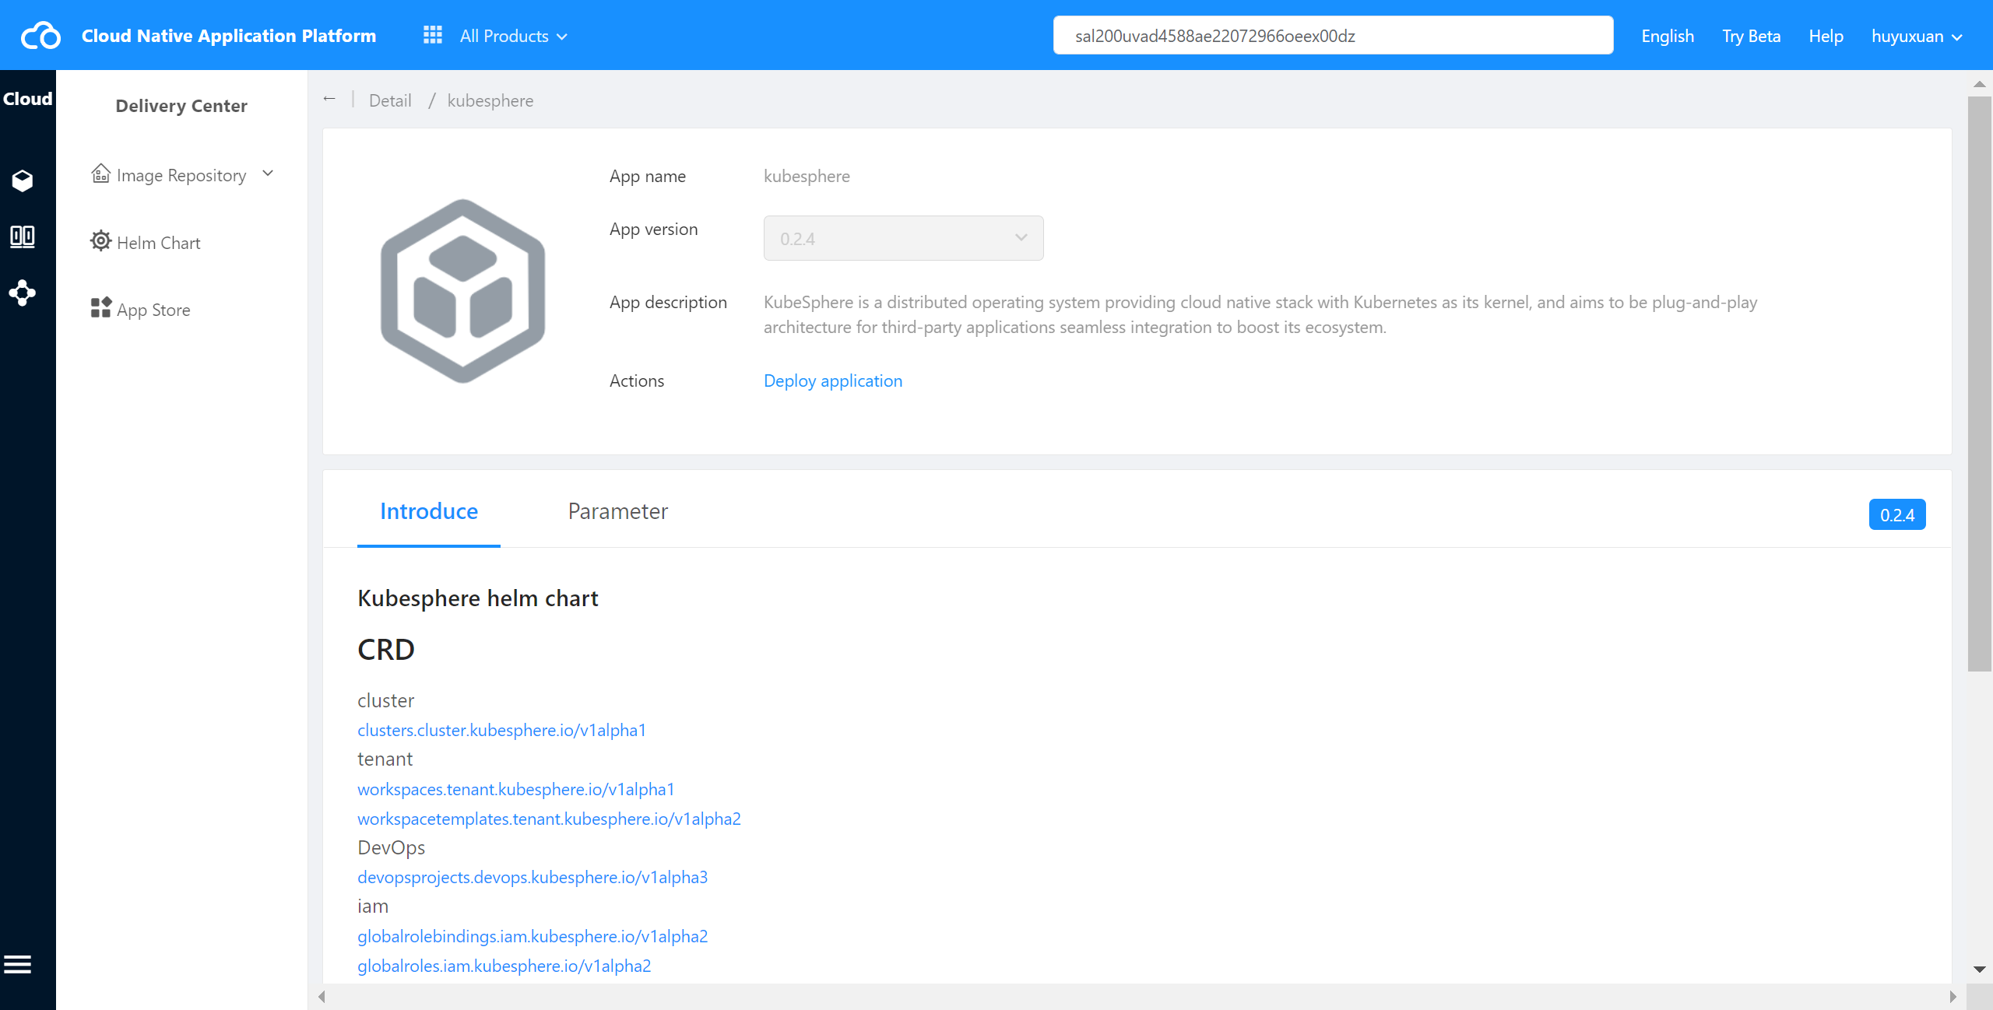This screenshot has width=1993, height=1010.
Task: Open Image Repository in the Delivery Center menu
Action: point(181,175)
